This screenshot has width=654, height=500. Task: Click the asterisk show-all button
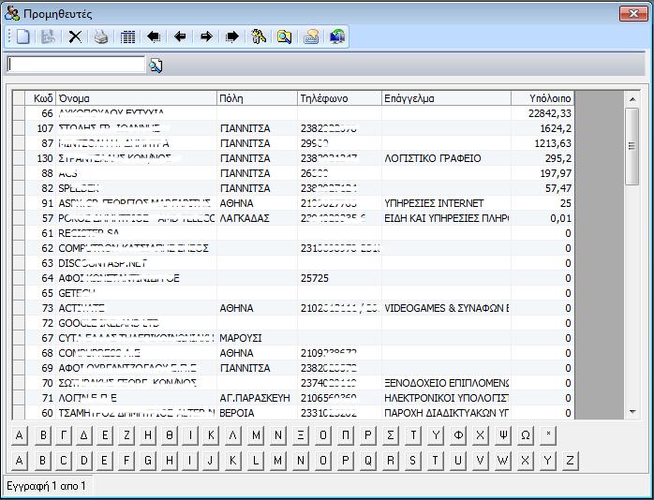[x=548, y=435]
